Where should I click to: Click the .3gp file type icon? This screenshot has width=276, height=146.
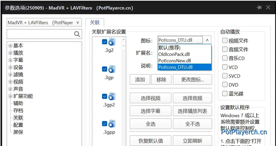click(x=112, y=69)
